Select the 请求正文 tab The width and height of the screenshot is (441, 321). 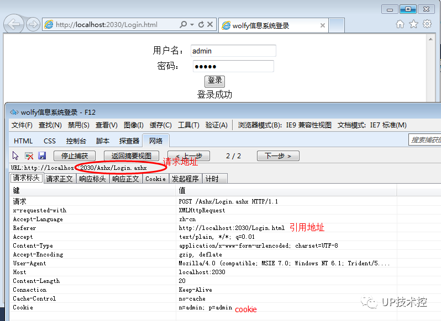(x=60, y=179)
